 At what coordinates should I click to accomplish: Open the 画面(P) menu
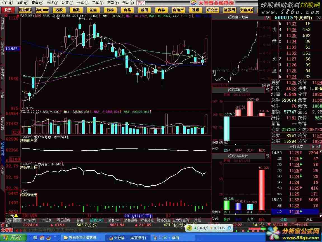22,3
